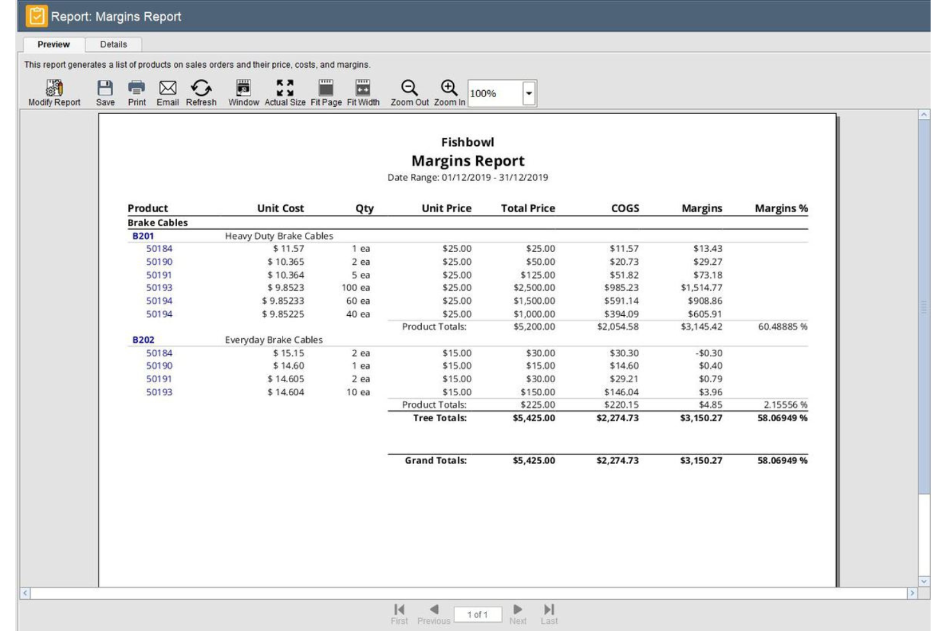Zoom In the report
The image size is (946, 631).
pos(449,93)
